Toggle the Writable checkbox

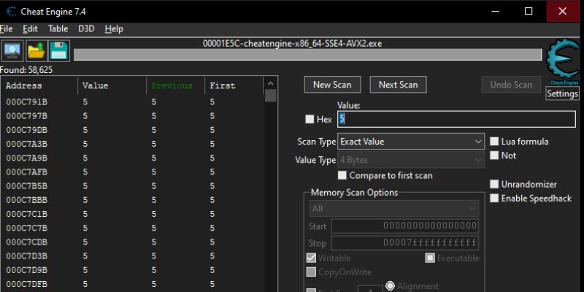[311, 258]
